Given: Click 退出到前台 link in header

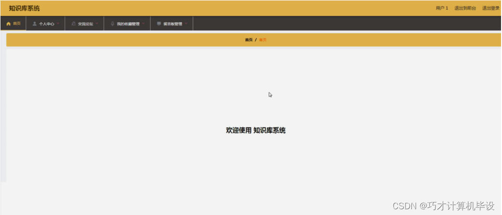Looking at the screenshot, I should [x=465, y=8].
